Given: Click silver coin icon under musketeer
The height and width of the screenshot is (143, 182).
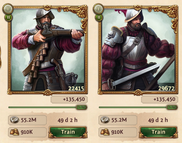Looking at the screenshot, I should 15,120.
